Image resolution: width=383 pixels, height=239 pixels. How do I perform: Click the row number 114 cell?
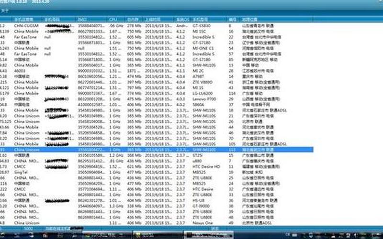click(x=232, y=93)
